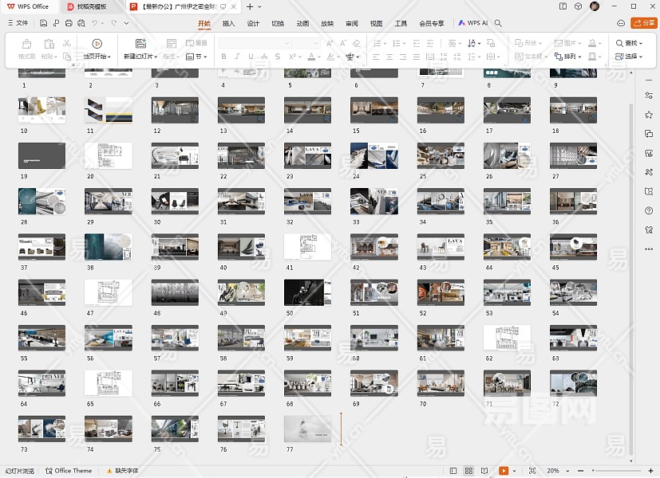The height and width of the screenshot is (478, 660).
Task: Open the 插入 ribbon tab
Action: [x=229, y=24]
